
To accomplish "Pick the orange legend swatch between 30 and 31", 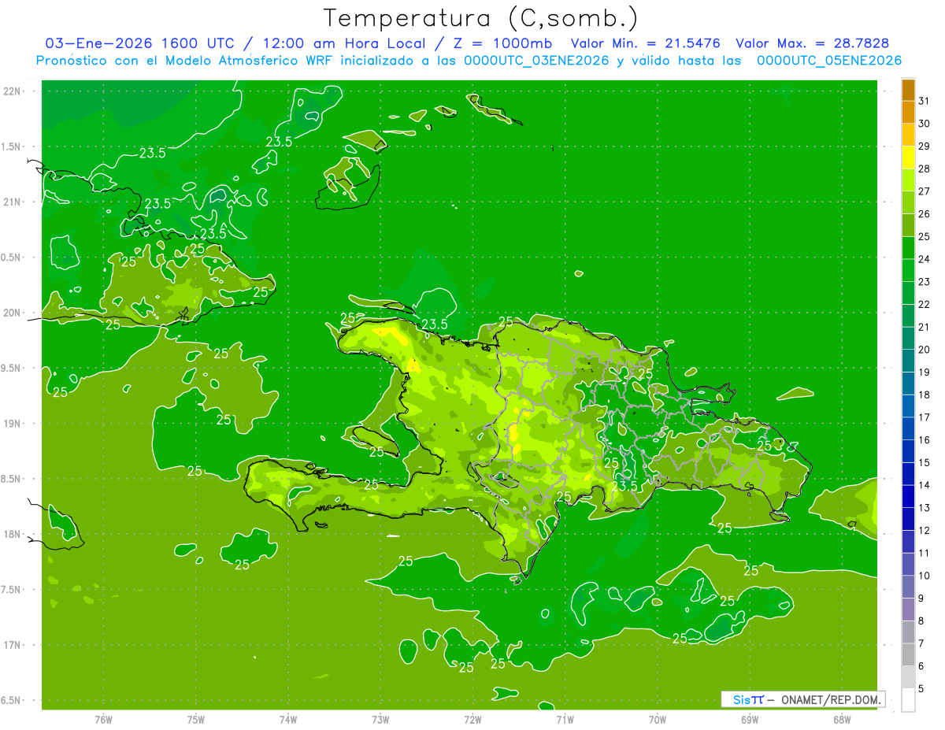I will 908,113.
